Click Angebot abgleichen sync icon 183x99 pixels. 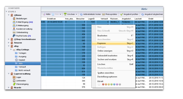[143, 14]
